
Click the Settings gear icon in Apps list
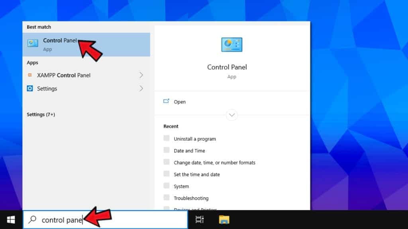click(30, 89)
